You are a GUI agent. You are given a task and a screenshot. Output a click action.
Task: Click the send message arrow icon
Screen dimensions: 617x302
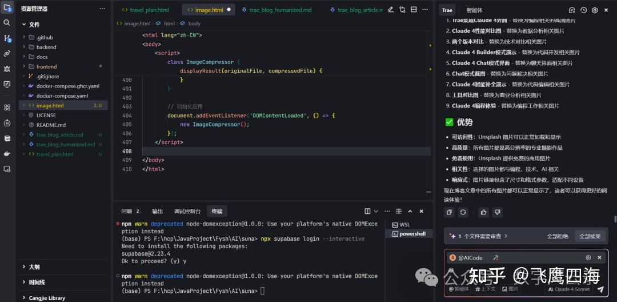pos(600,289)
